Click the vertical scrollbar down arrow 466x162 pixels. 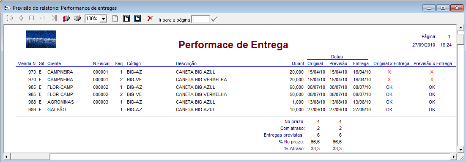pos(461,149)
